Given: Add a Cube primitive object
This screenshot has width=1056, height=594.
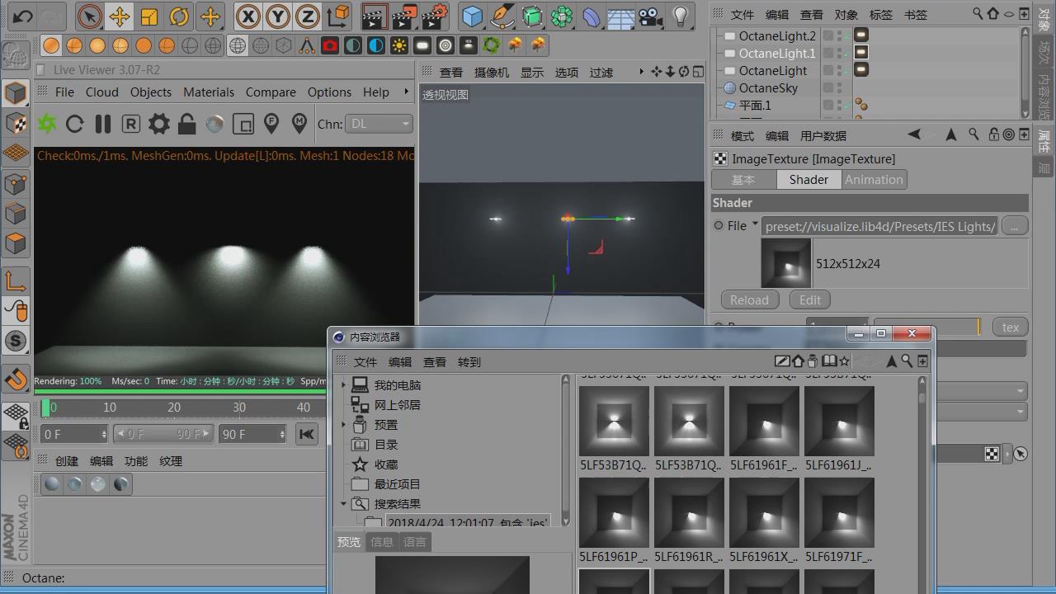Looking at the screenshot, I should [472, 16].
